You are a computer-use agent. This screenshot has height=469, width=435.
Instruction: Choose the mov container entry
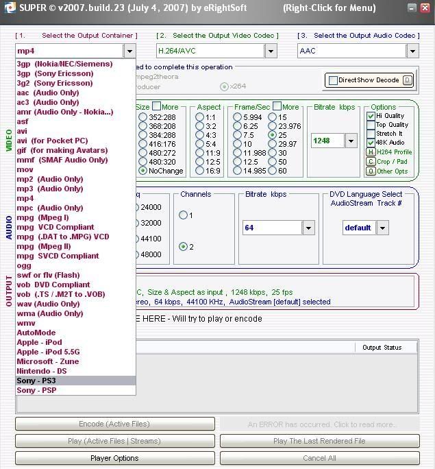click(x=75, y=169)
